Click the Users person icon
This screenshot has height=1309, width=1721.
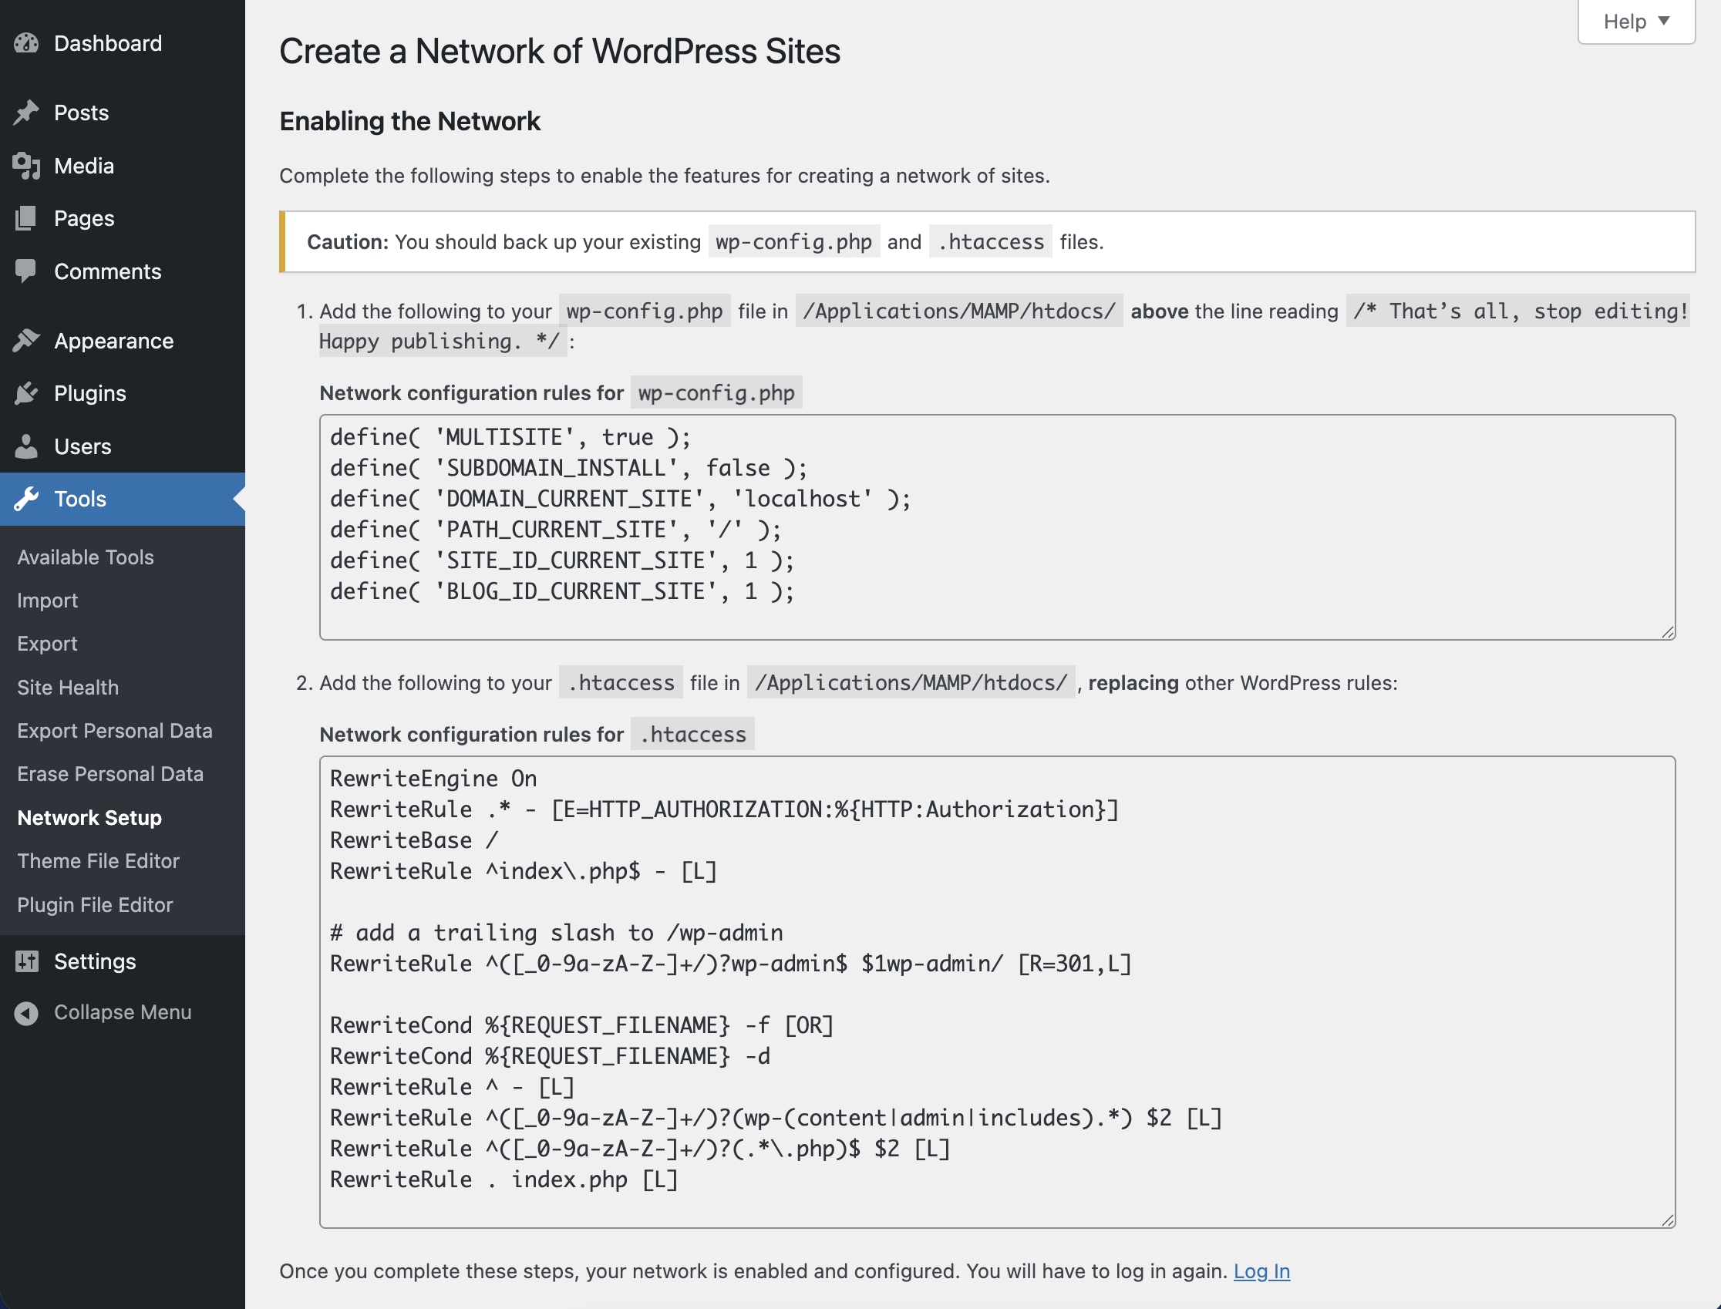pyautogui.click(x=26, y=446)
